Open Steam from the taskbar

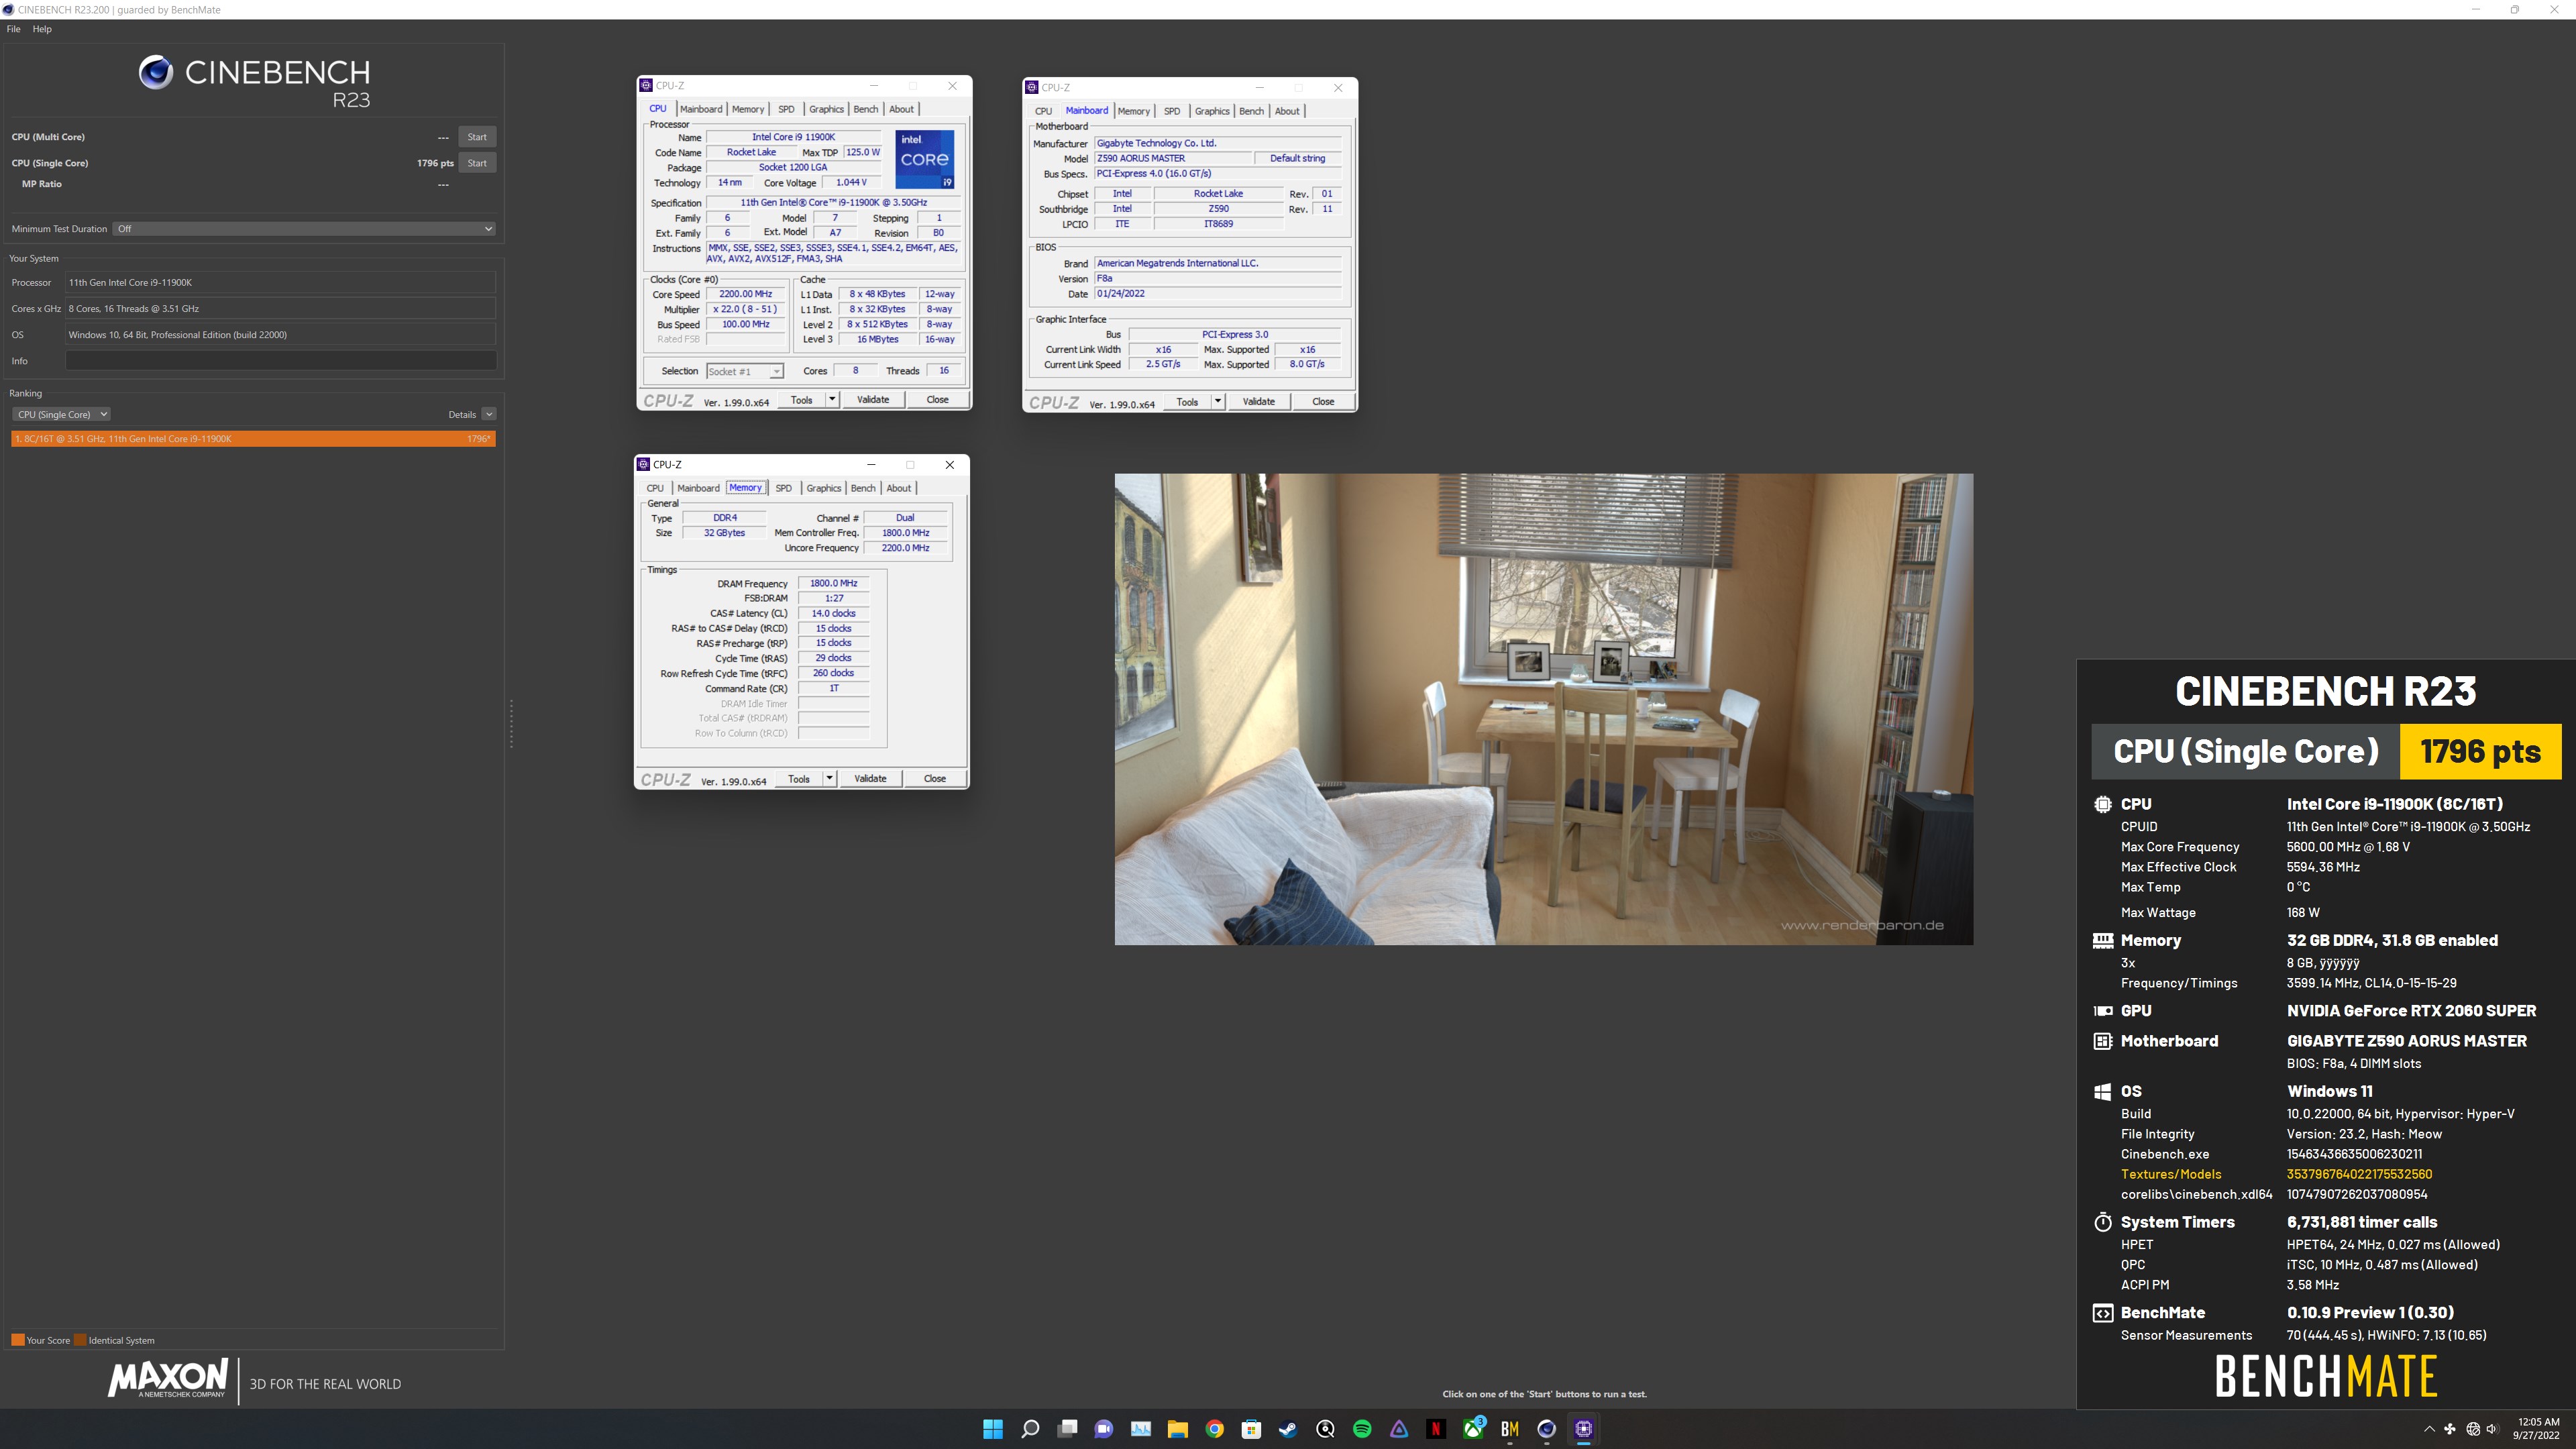coord(1288,1429)
